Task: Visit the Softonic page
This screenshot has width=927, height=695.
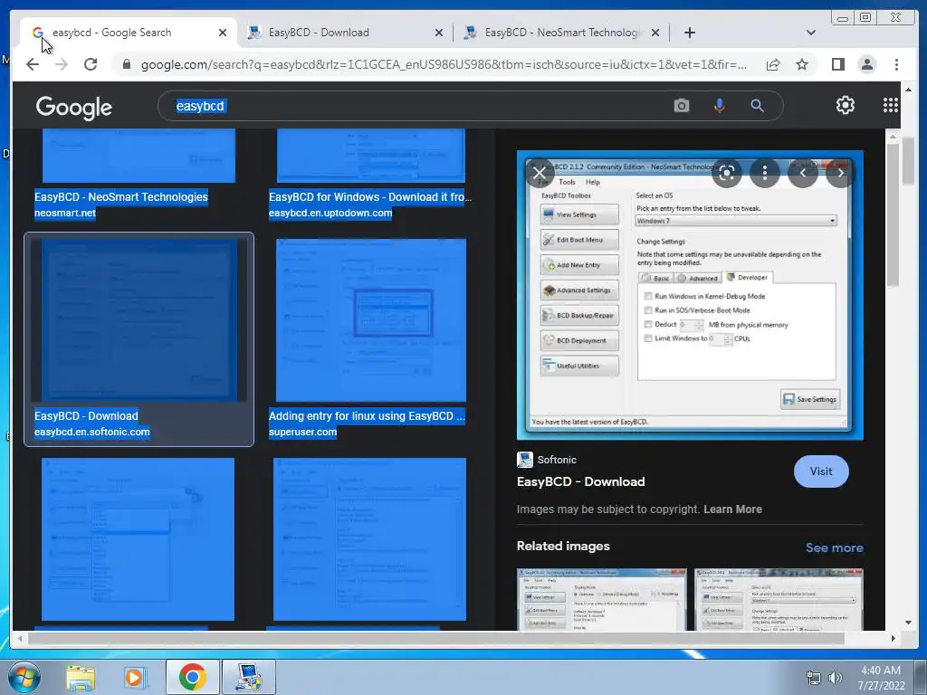Action: [x=820, y=471]
